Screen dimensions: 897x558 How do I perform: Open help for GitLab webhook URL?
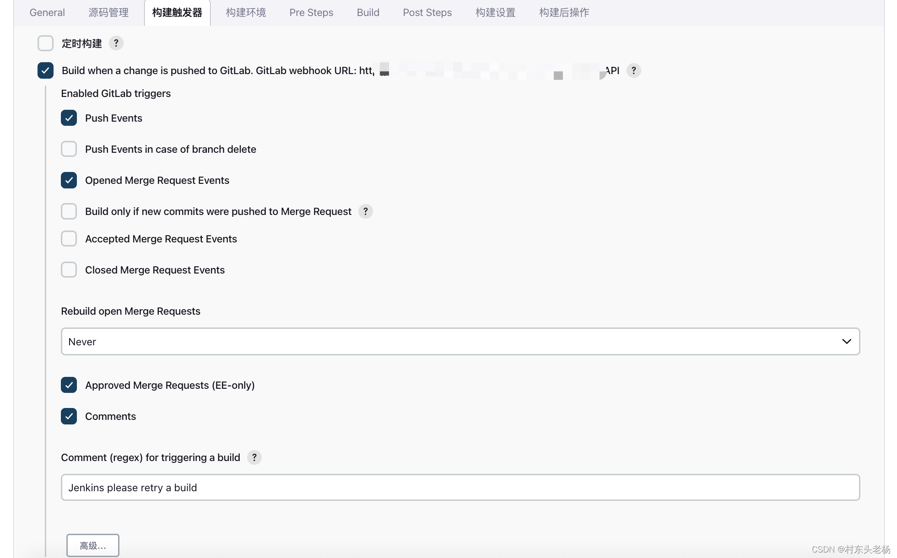coord(633,70)
